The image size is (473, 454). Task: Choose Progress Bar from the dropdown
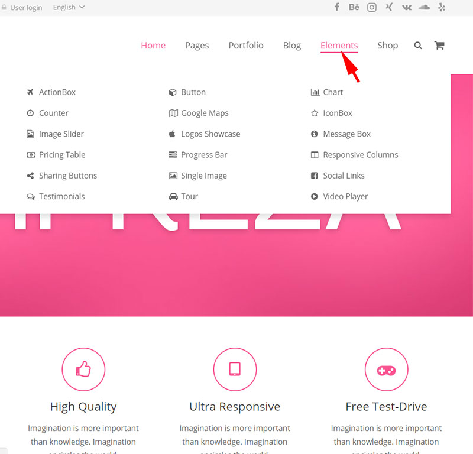tap(203, 155)
